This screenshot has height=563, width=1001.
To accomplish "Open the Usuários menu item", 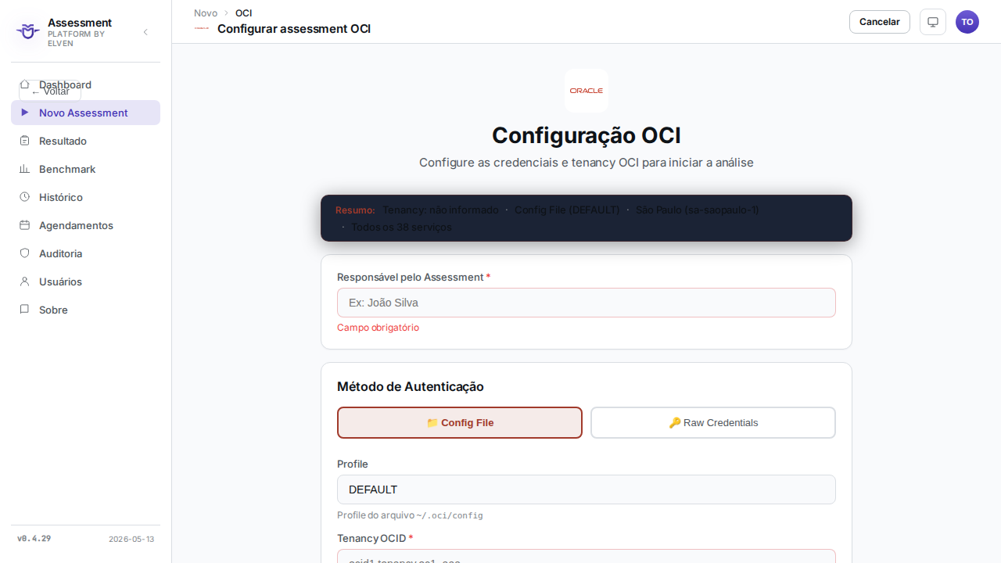I will pyautogui.click(x=85, y=281).
